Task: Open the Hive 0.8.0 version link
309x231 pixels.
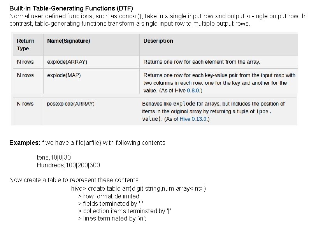Action: tap(194, 90)
